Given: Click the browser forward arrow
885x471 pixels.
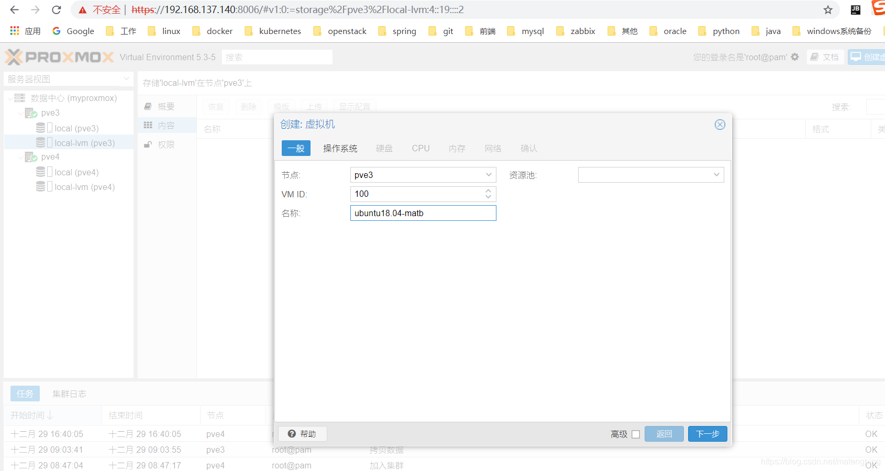Looking at the screenshot, I should tap(35, 10).
